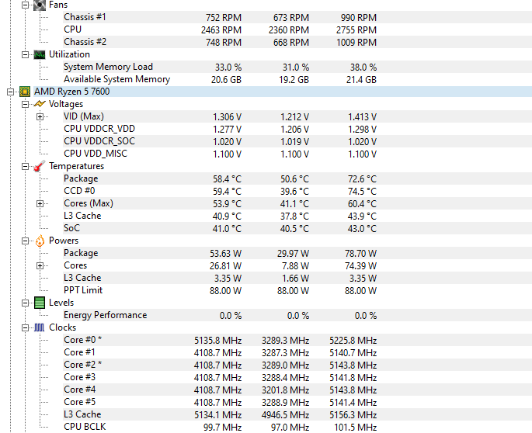Viewport: 532px width, 433px height.
Task: Click the Temperatures thermometer icon
Action: [x=40, y=166]
